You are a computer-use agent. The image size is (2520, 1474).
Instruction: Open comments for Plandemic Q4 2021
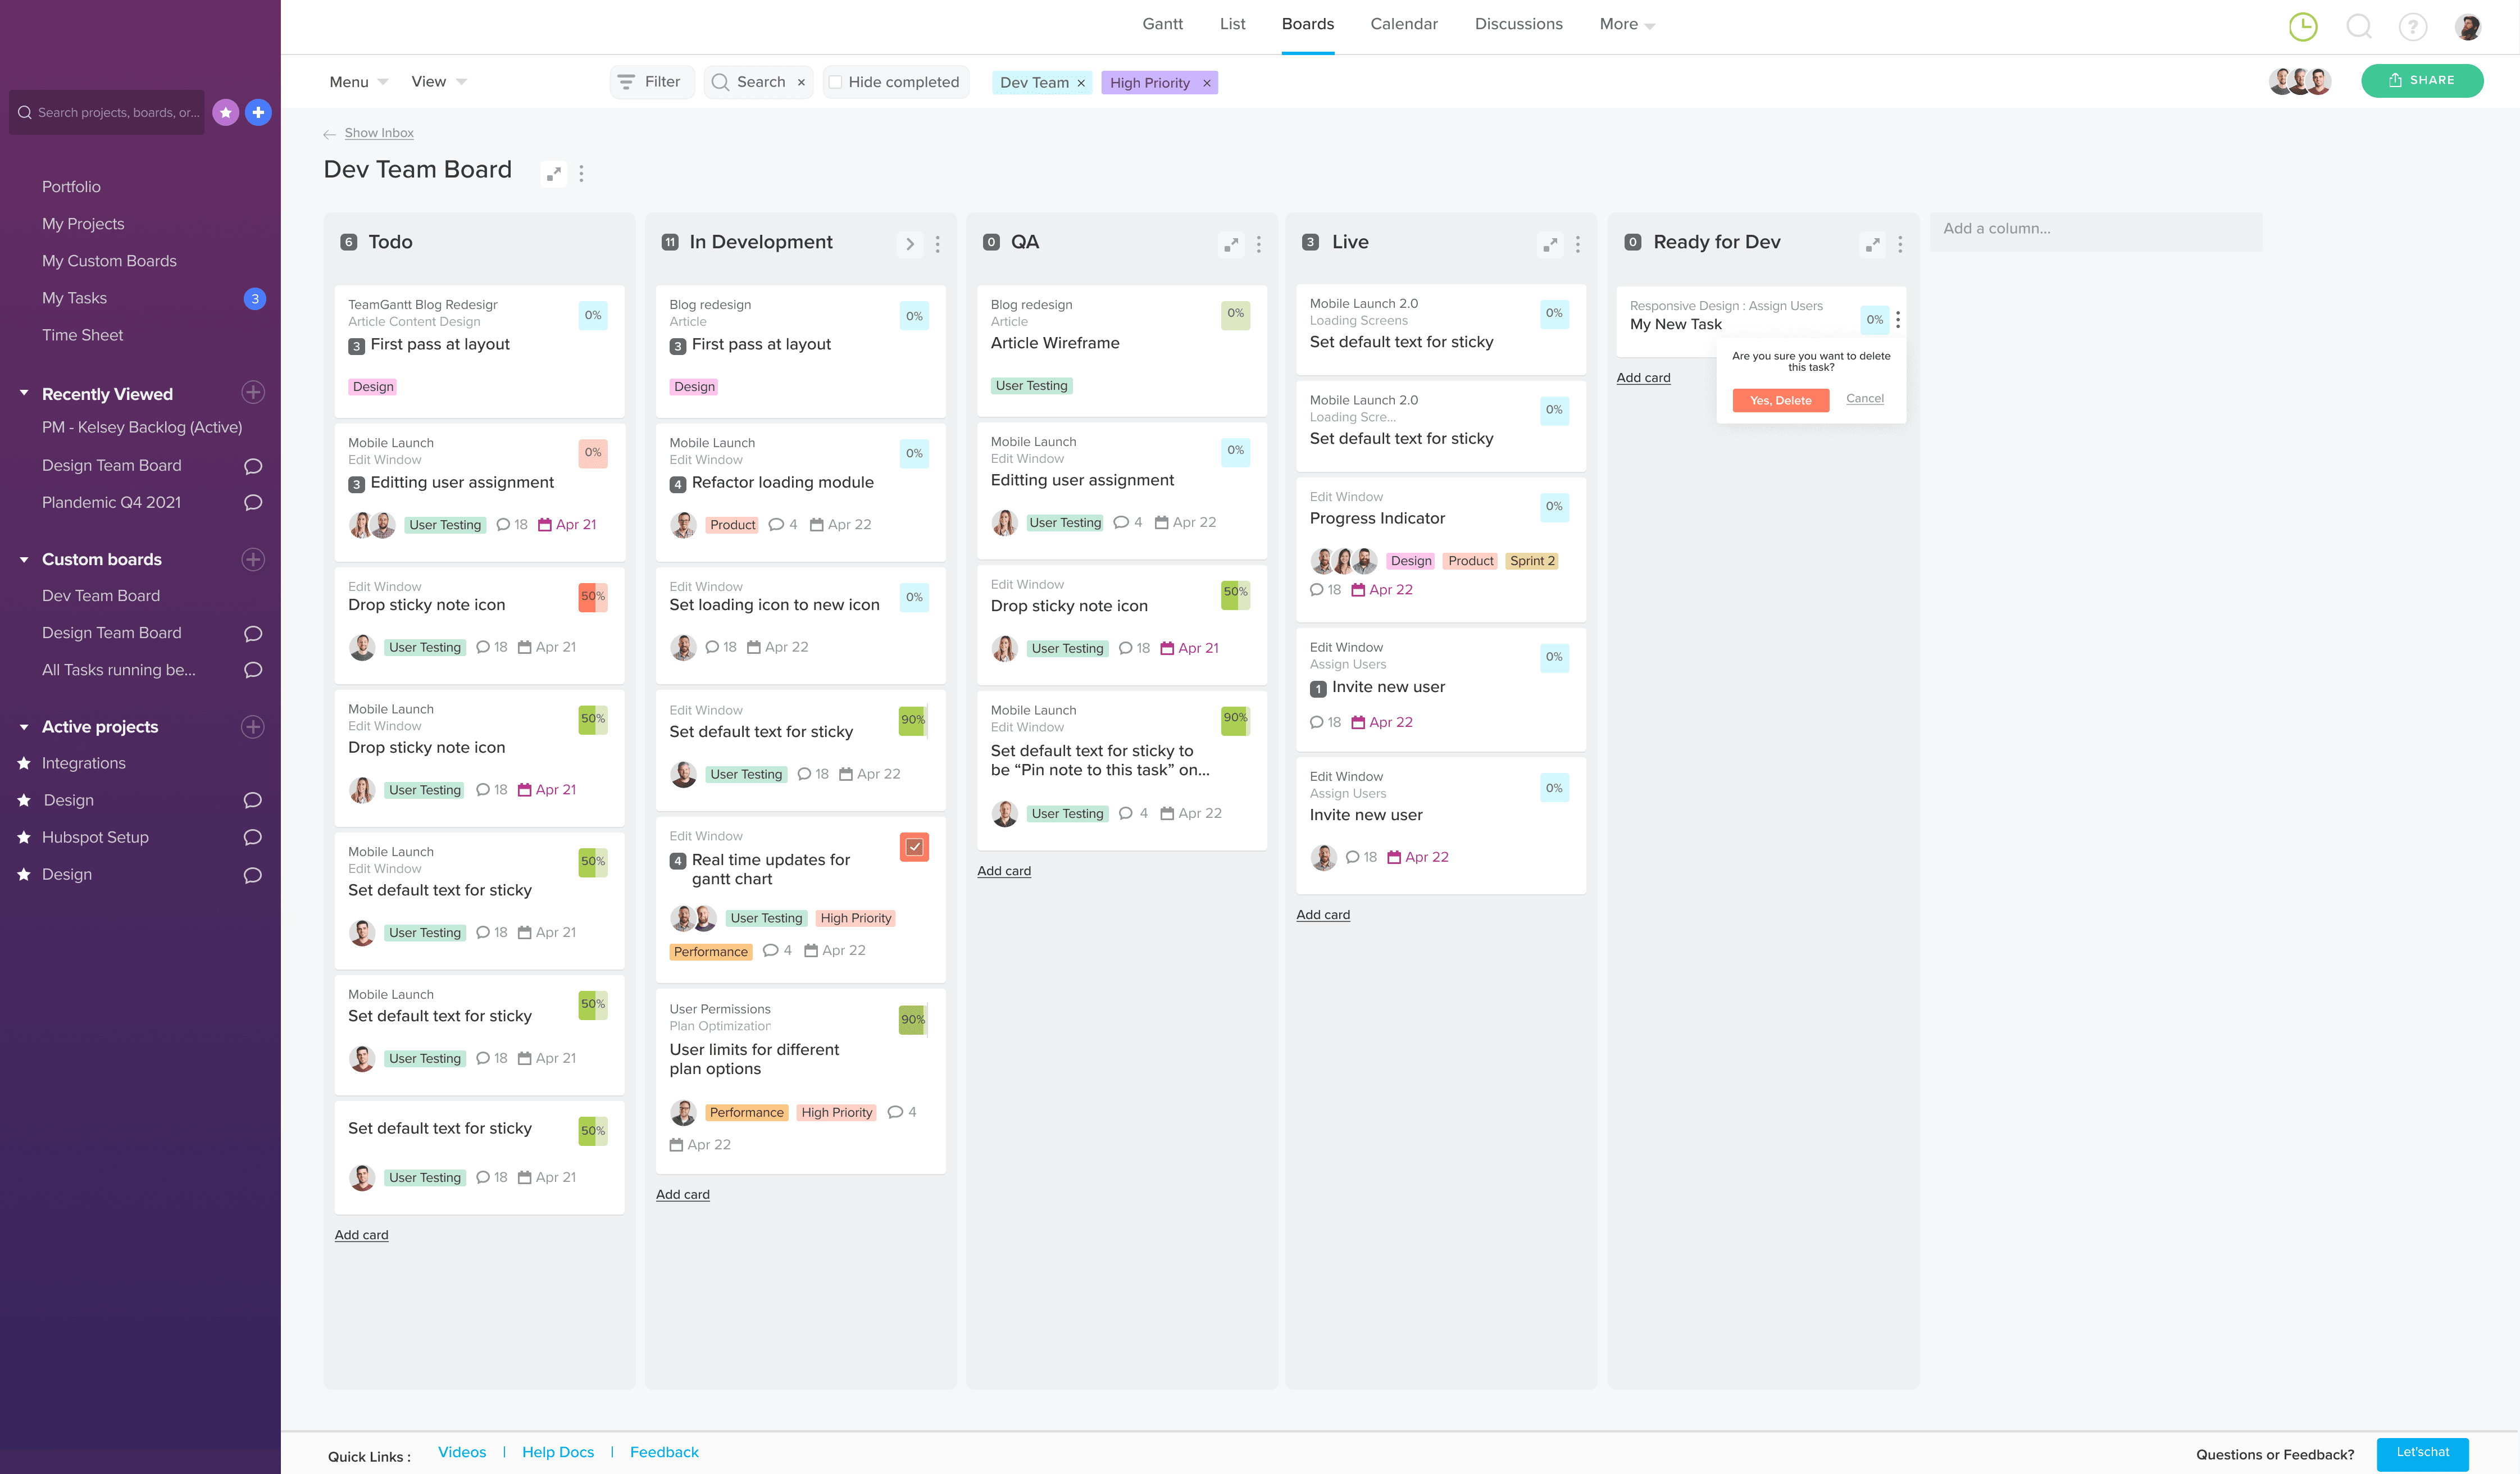[253, 503]
